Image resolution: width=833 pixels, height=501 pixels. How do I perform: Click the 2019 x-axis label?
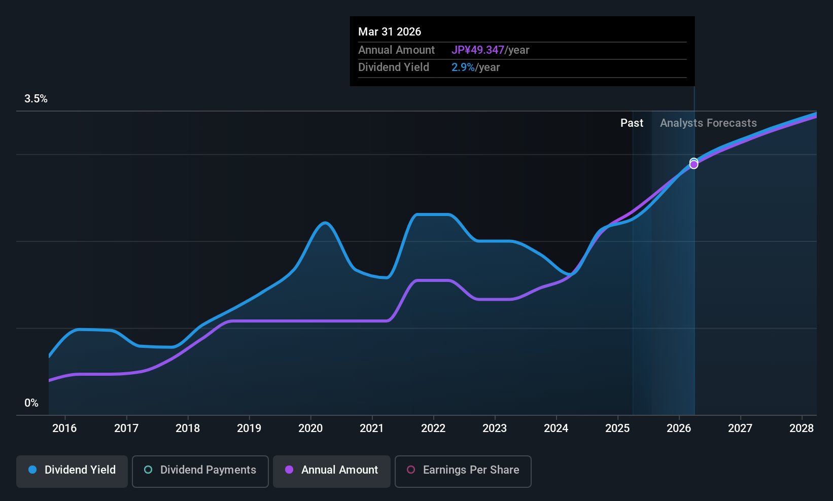(249, 428)
